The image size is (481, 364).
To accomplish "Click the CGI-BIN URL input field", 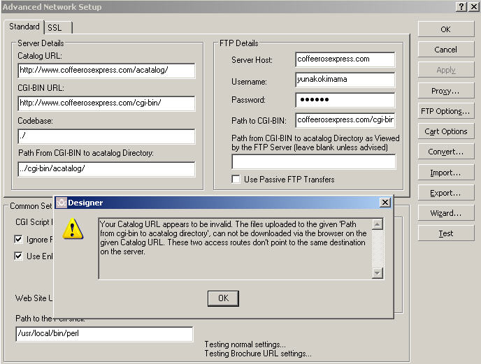I will (106, 103).
